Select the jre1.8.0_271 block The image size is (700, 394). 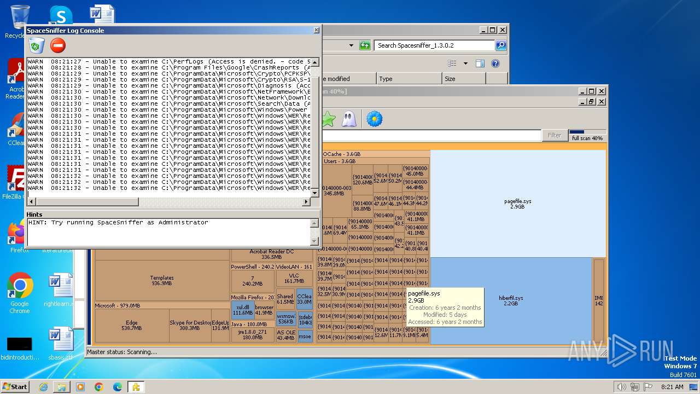click(252, 335)
